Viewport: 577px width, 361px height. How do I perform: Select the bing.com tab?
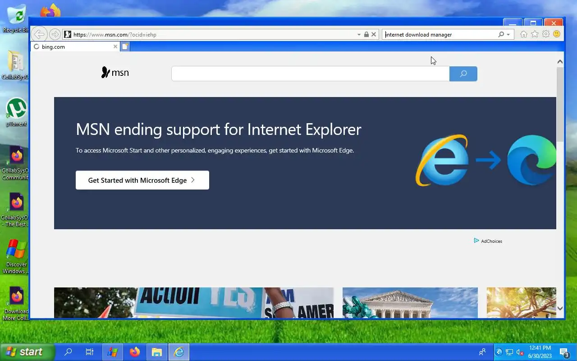75,46
